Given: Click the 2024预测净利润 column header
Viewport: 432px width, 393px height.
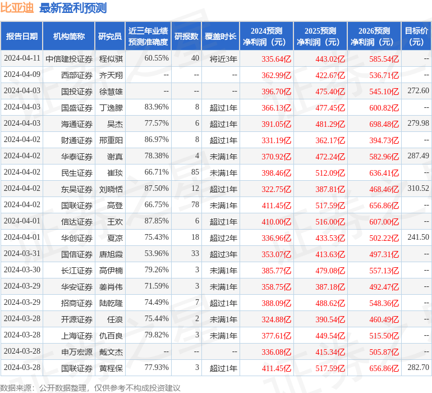Looking at the screenshot, I should coord(266,36).
